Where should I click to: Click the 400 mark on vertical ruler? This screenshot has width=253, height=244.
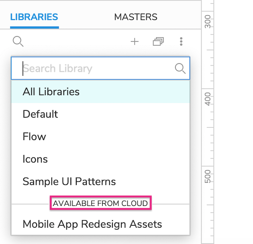pos(208,99)
